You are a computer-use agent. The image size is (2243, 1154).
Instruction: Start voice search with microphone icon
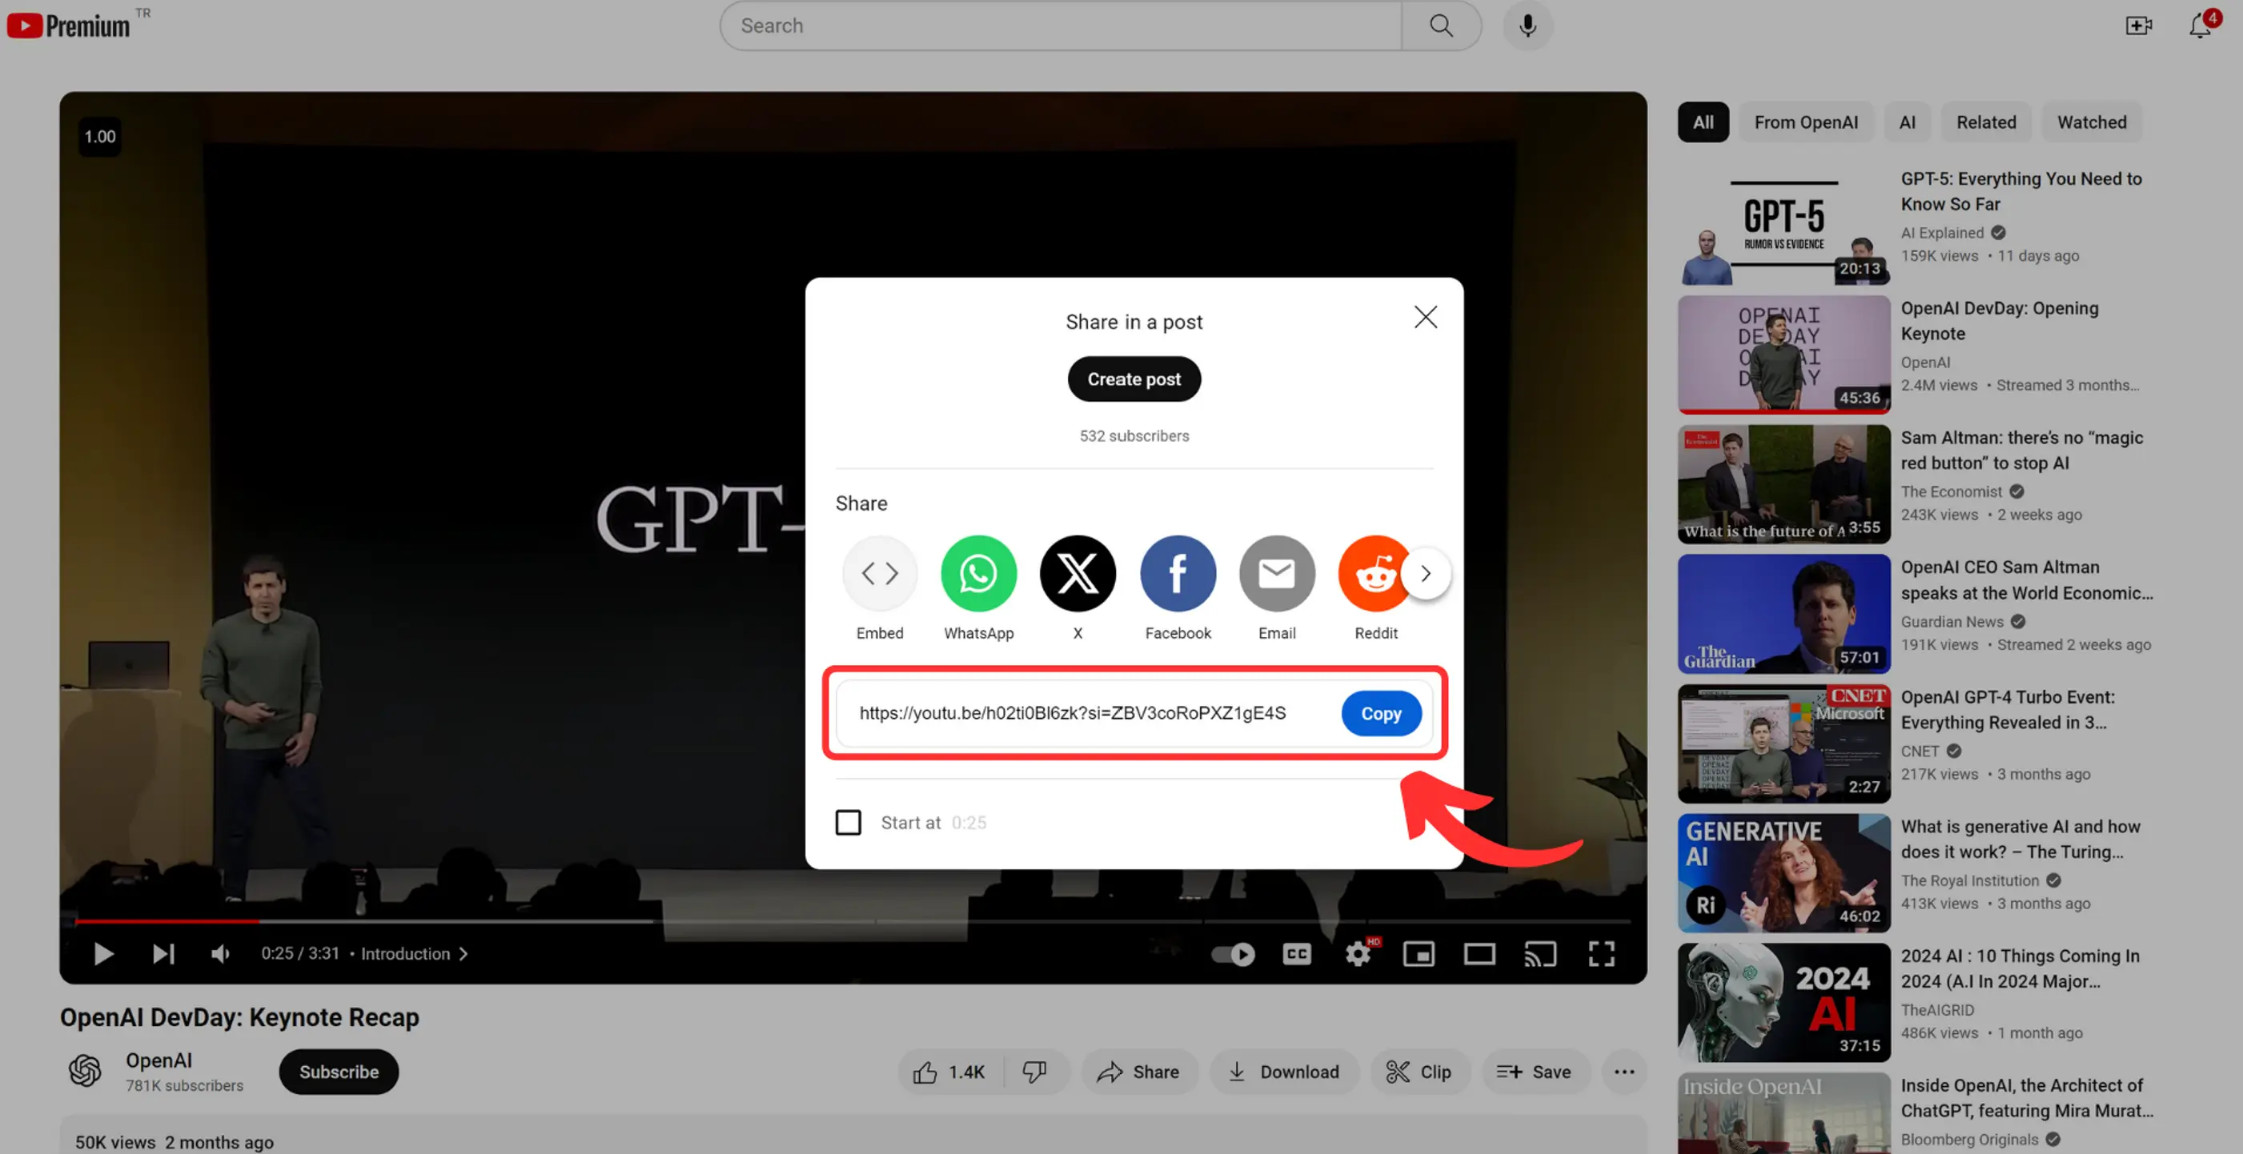tap(1527, 26)
